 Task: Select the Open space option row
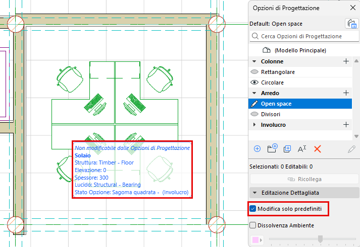[300, 104]
